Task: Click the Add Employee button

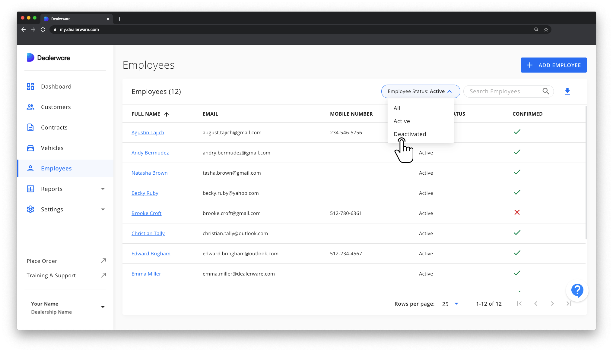Action: click(554, 65)
